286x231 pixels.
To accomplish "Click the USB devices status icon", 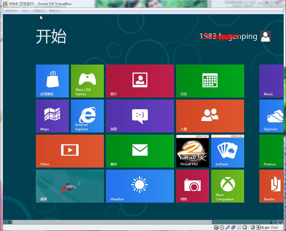I will [x=227, y=227].
